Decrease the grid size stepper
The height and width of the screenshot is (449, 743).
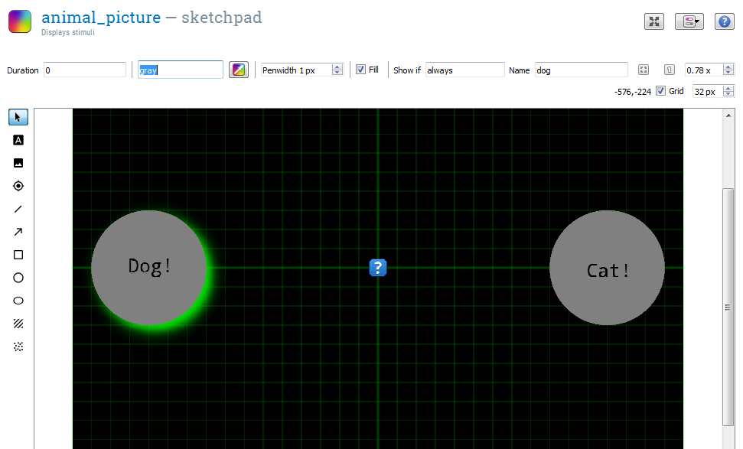(x=728, y=94)
